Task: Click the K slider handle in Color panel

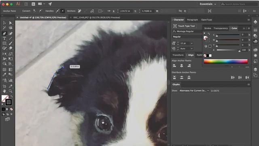Action: [x=239, y=51]
